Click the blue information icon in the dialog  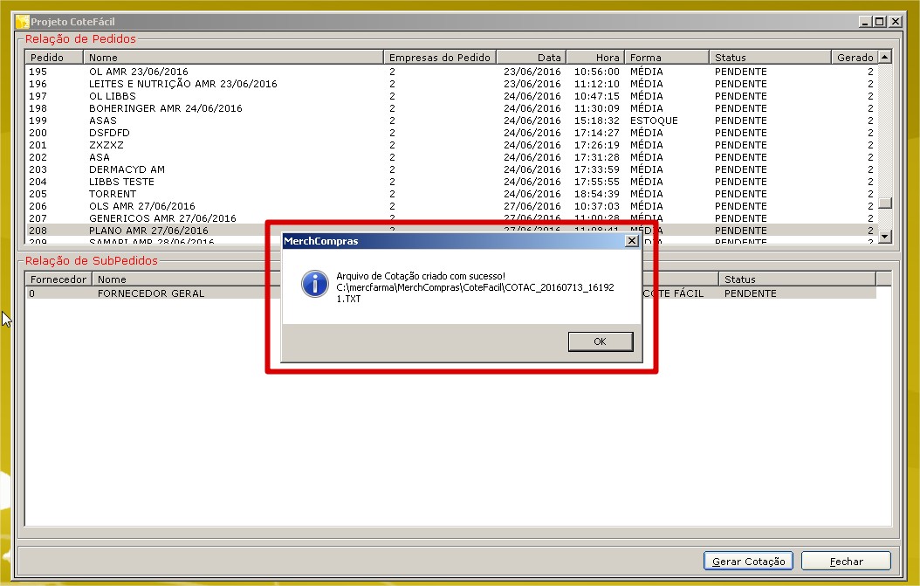point(313,283)
